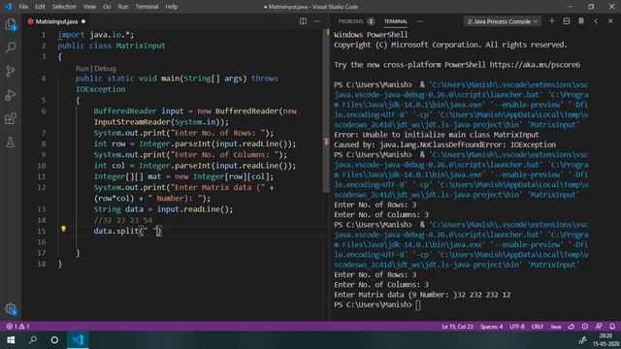The height and width of the screenshot is (349, 621).
Task: Close the terminal panel
Action: coord(610,21)
